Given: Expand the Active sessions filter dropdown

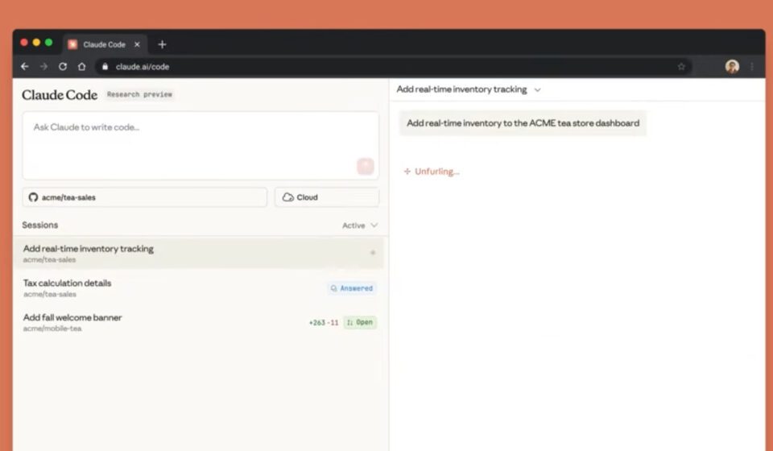Looking at the screenshot, I should click(x=360, y=225).
